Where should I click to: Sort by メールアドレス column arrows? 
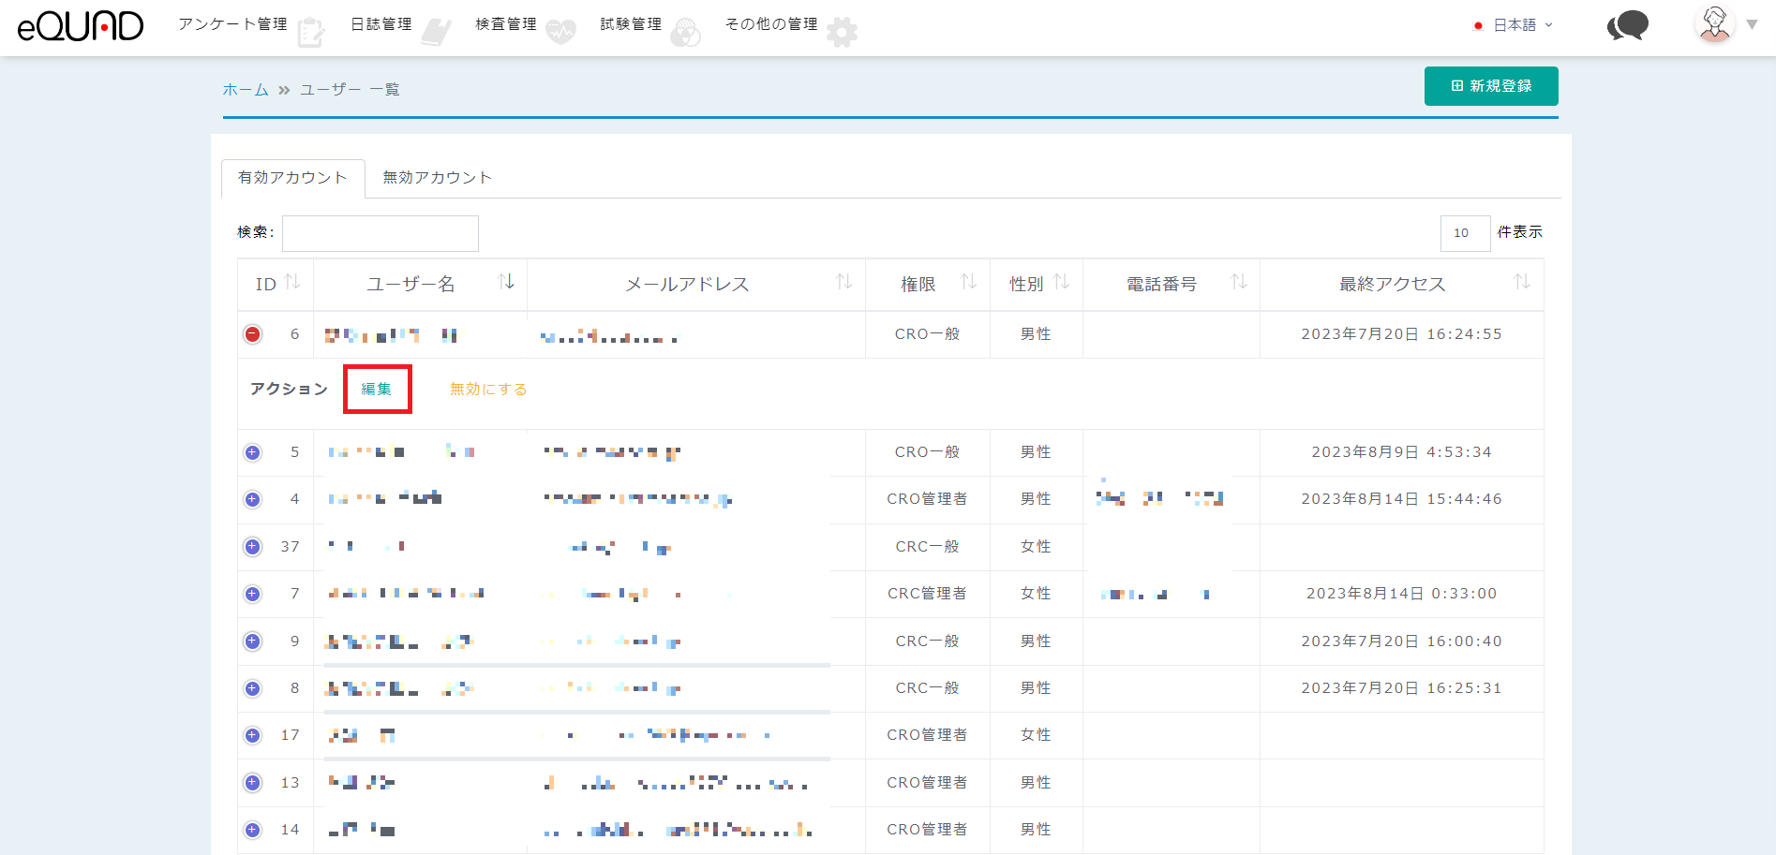click(843, 282)
